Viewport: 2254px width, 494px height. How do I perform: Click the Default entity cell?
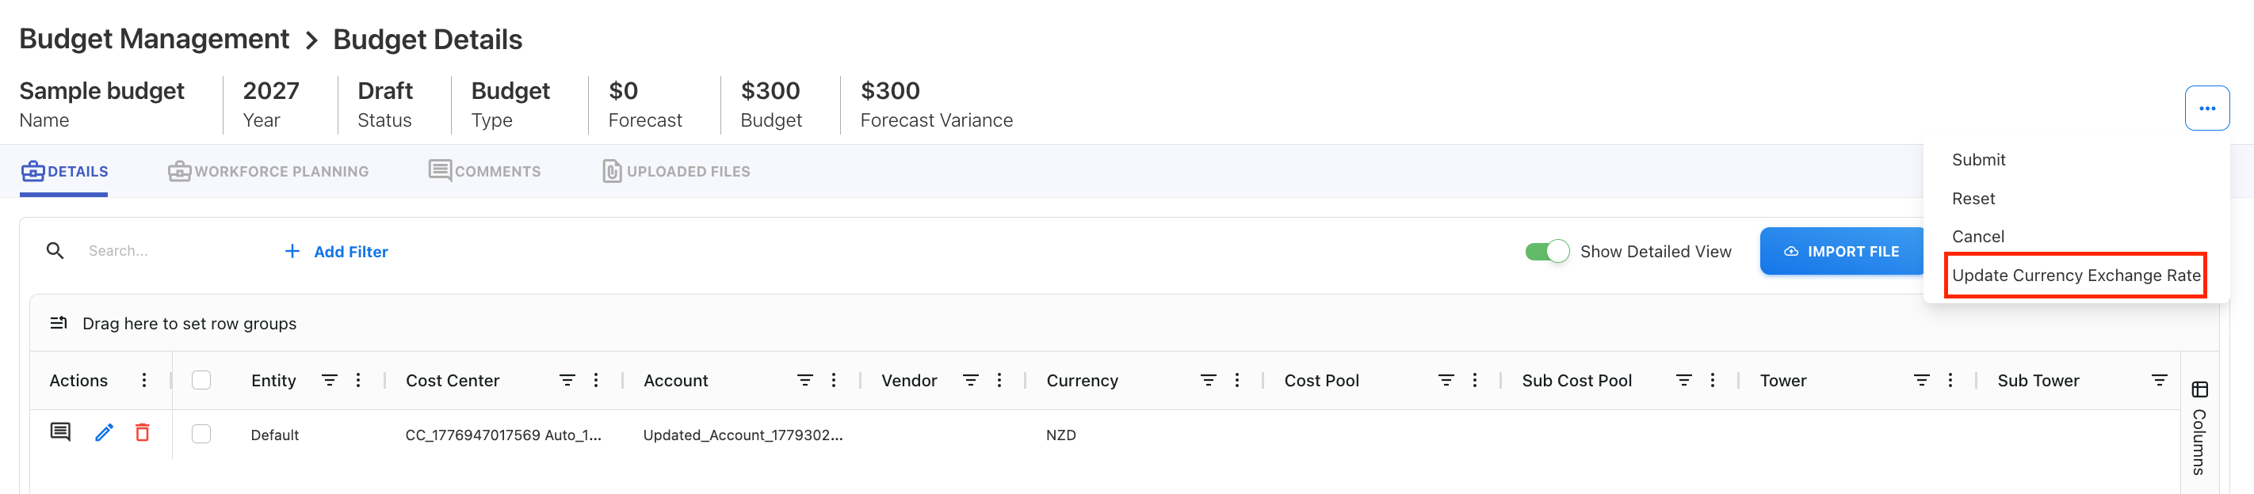tap(275, 435)
